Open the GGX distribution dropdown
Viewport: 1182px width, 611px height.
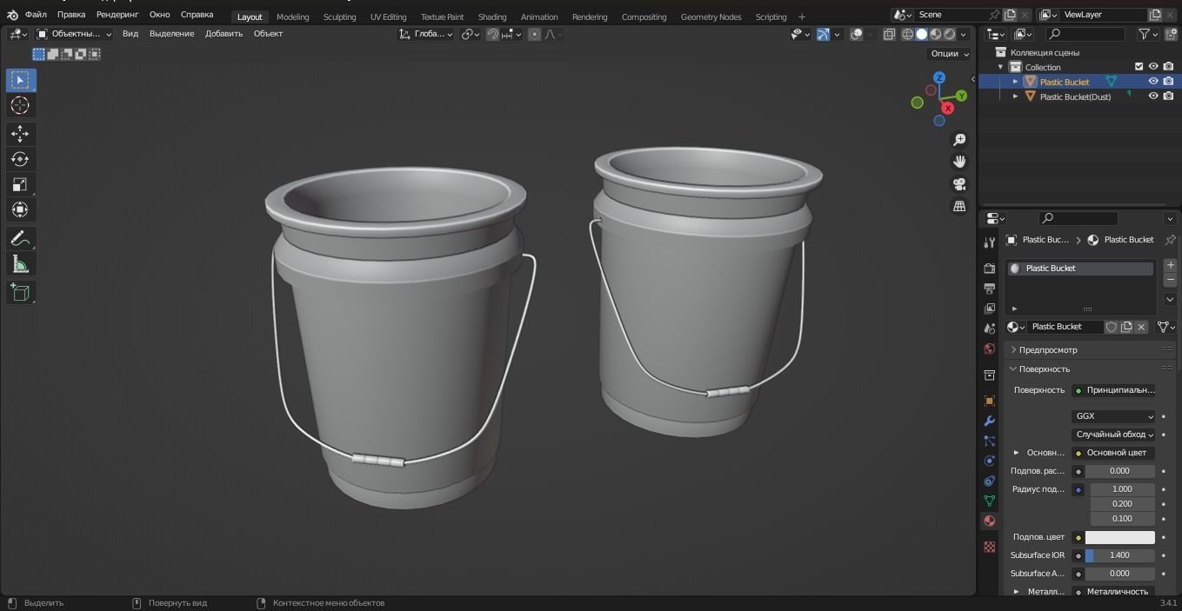coord(1113,416)
